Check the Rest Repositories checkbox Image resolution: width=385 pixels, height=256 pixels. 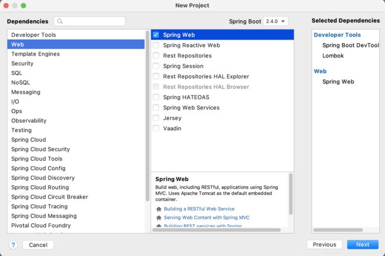point(156,56)
